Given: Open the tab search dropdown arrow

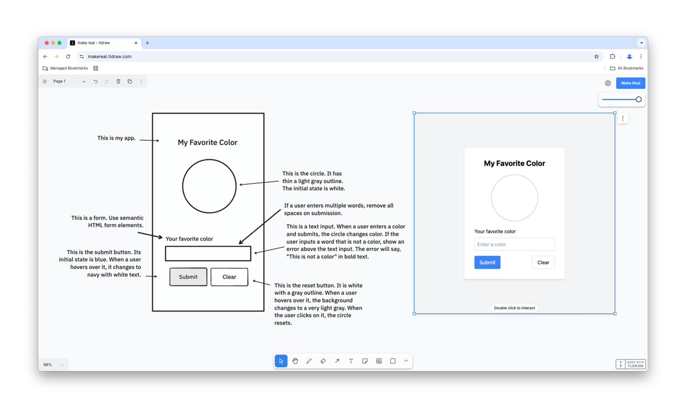Looking at the screenshot, I should [x=641, y=43].
